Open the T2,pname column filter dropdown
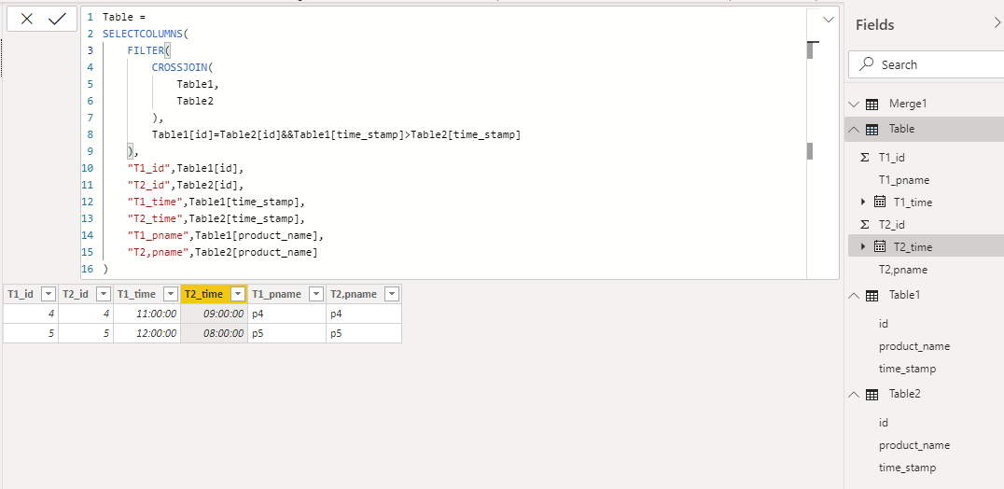1004x489 pixels. tap(393, 294)
